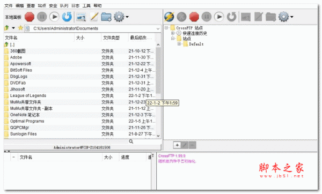Open the 工具 menu

click(86, 5)
